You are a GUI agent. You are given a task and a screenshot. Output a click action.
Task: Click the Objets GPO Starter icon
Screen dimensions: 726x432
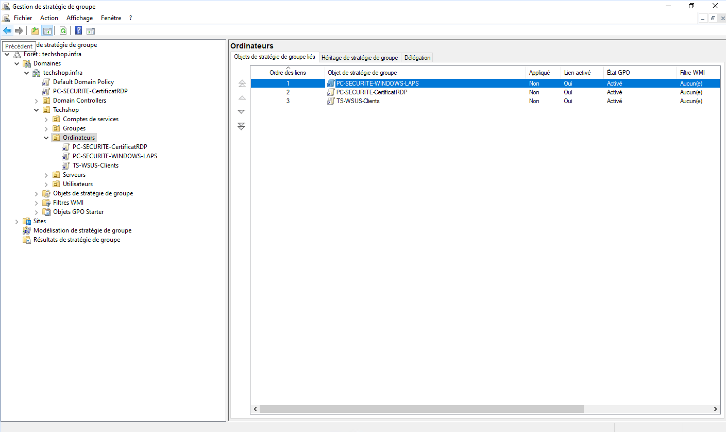point(46,212)
